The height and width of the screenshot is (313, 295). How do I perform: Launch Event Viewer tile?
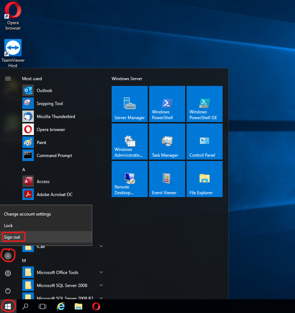(167, 179)
